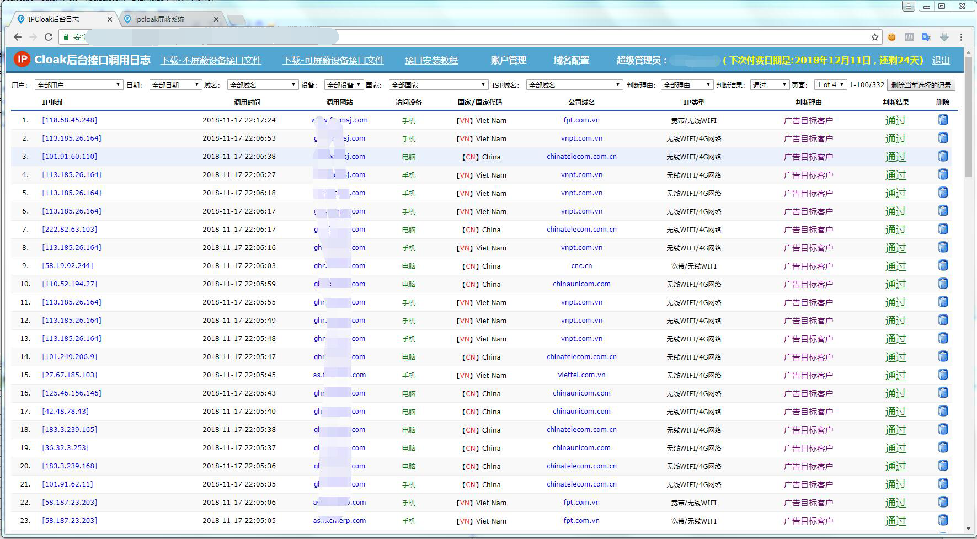Click 删除当前选择的记录 button
This screenshot has width=977, height=539.
click(x=921, y=85)
